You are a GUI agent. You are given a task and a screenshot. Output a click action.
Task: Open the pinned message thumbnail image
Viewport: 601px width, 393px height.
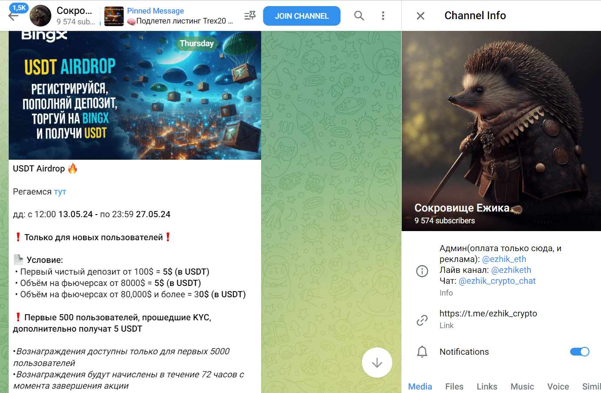pos(114,16)
